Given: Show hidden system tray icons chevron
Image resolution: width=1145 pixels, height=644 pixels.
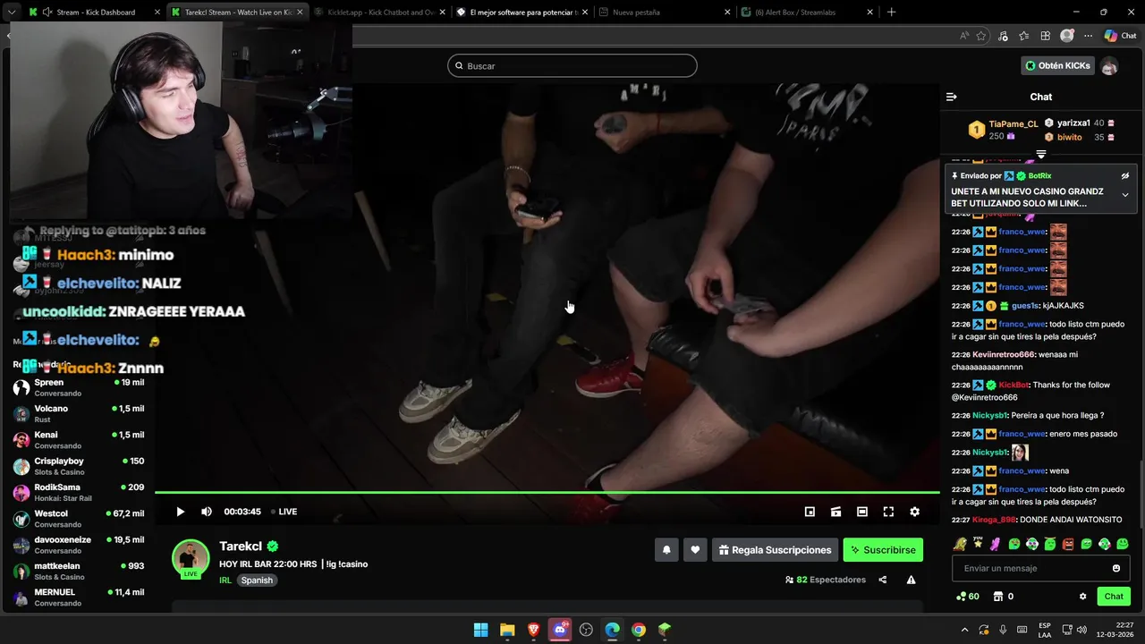Looking at the screenshot, I should coord(964,630).
